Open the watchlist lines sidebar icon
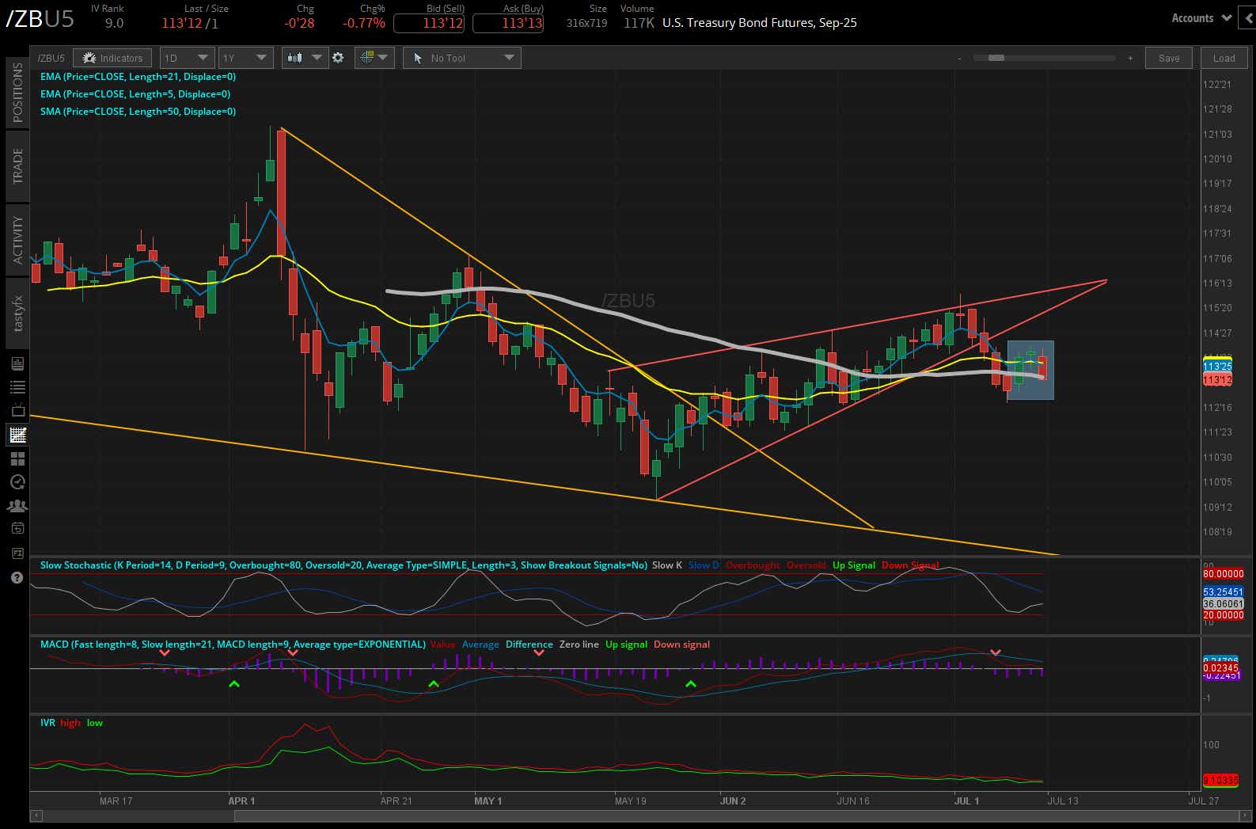Image resolution: width=1256 pixels, height=829 pixels. pos(17,387)
